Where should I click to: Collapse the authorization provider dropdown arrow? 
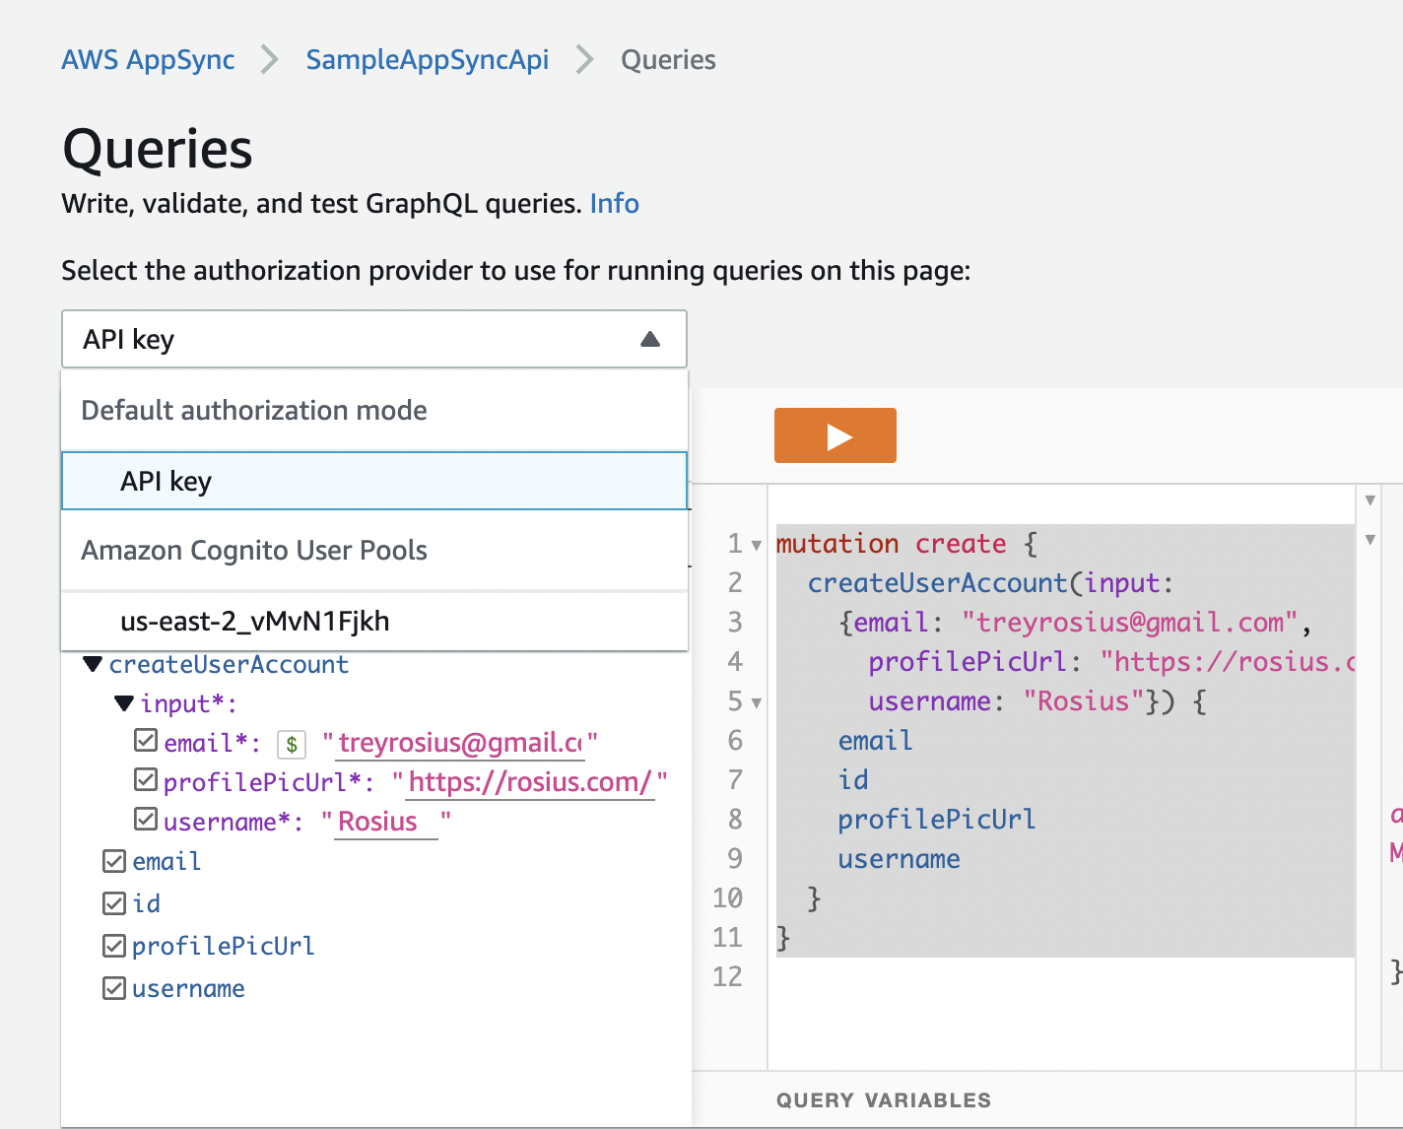(650, 339)
